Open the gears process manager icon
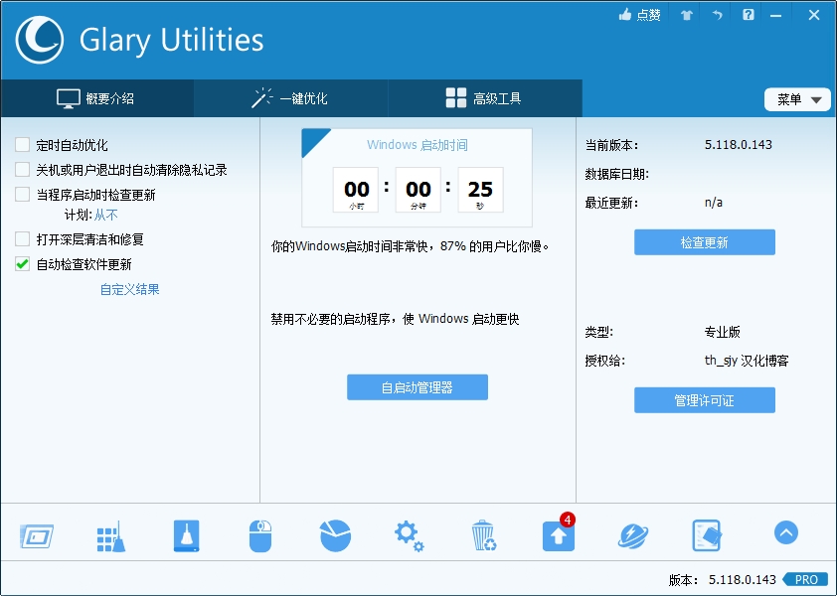This screenshot has height=596, width=837. coord(409,535)
